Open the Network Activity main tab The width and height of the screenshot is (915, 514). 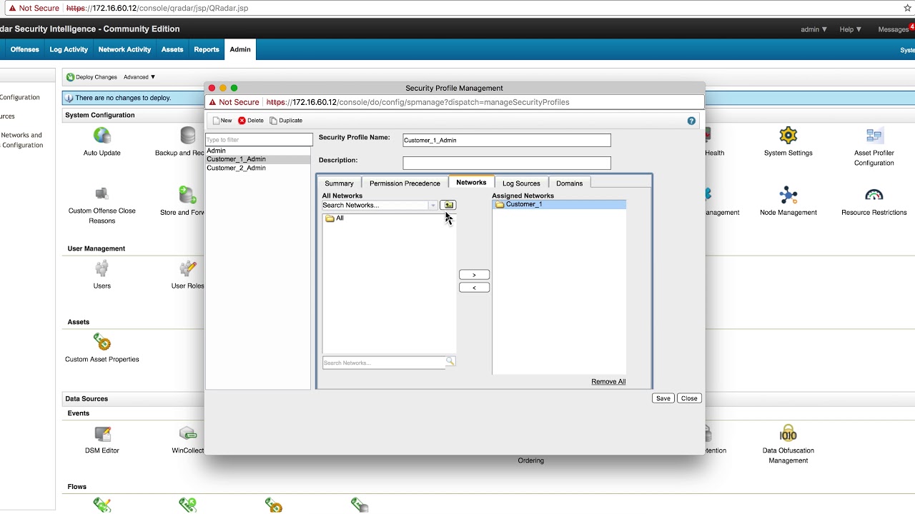[x=124, y=49]
